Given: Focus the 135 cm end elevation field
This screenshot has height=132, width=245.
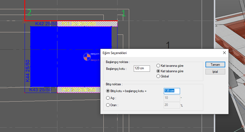Looking at the screenshot, I should click(172, 91).
